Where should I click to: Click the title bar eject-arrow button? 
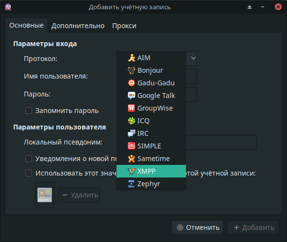click(250, 7)
